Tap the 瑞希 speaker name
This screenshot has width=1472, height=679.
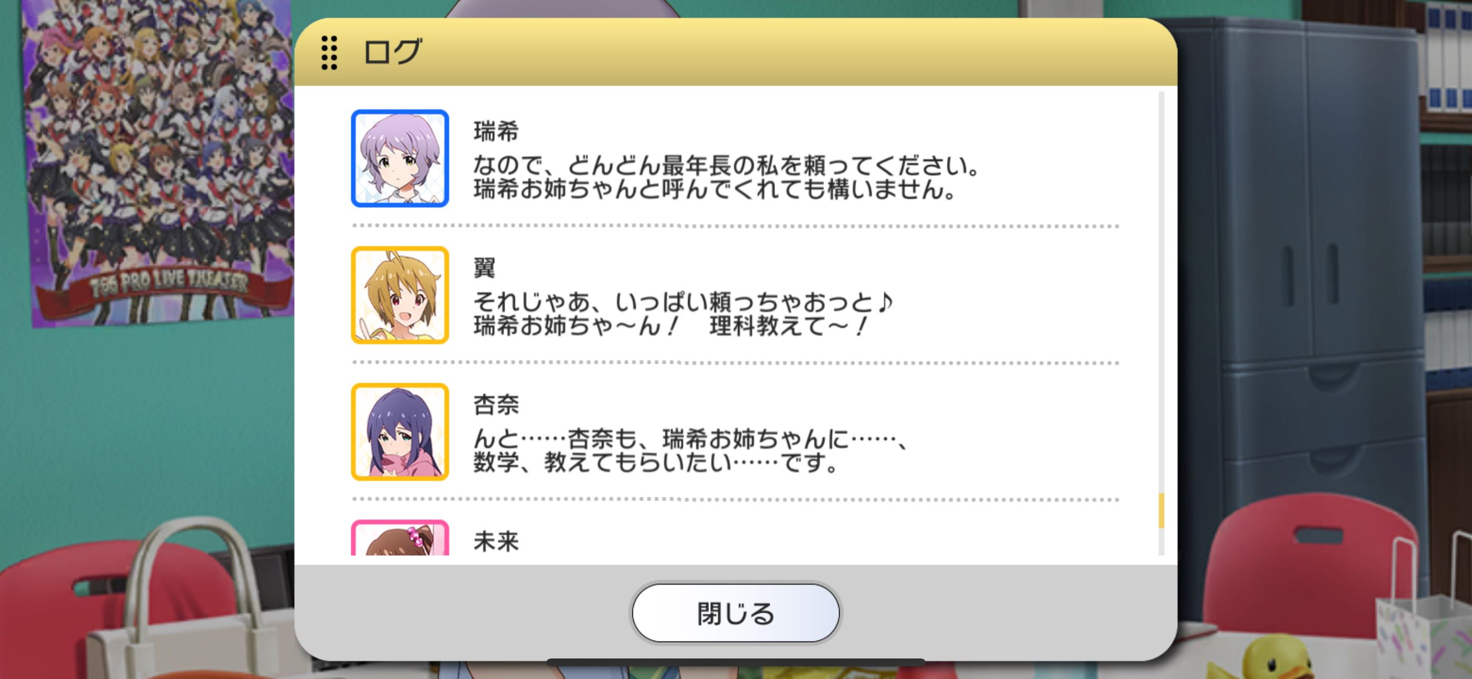496,132
